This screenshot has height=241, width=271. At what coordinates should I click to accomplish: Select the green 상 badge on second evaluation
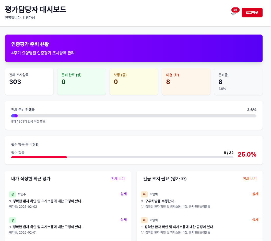(13, 220)
